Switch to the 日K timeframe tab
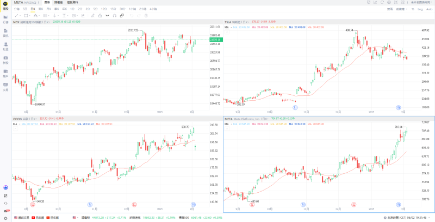Screen dimensions: 435x222 33,9
